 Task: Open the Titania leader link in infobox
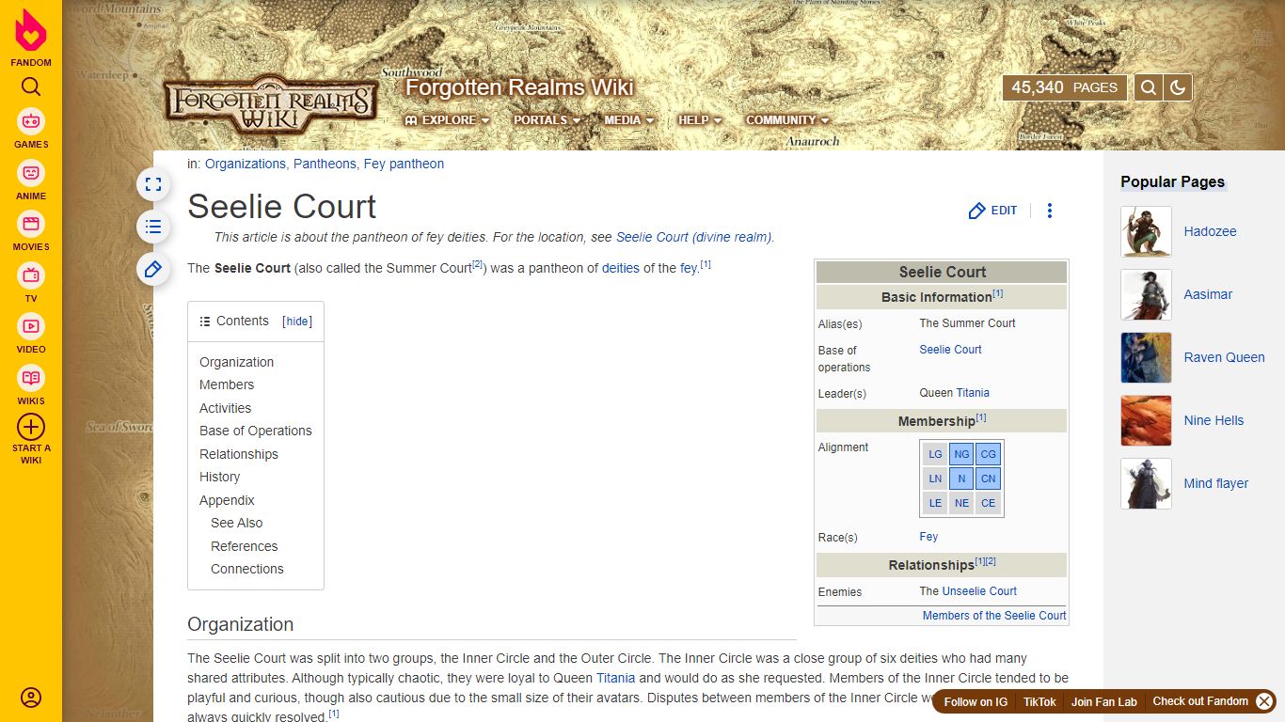pyautogui.click(x=973, y=392)
